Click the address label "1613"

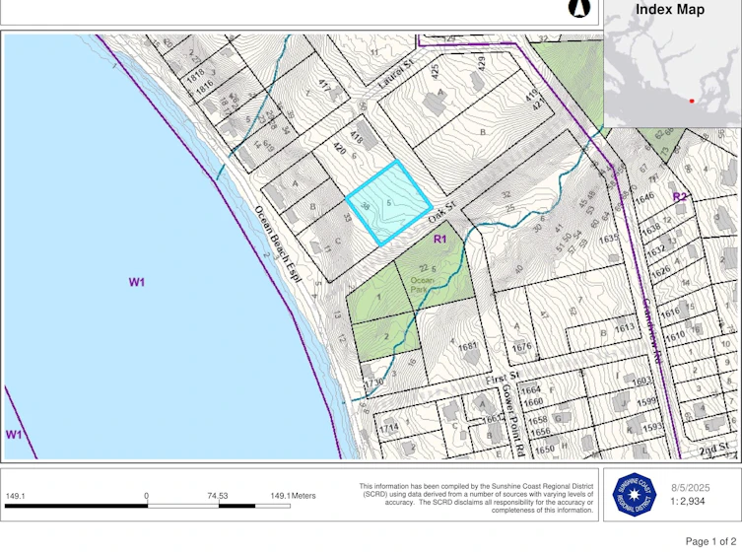[x=624, y=327]
